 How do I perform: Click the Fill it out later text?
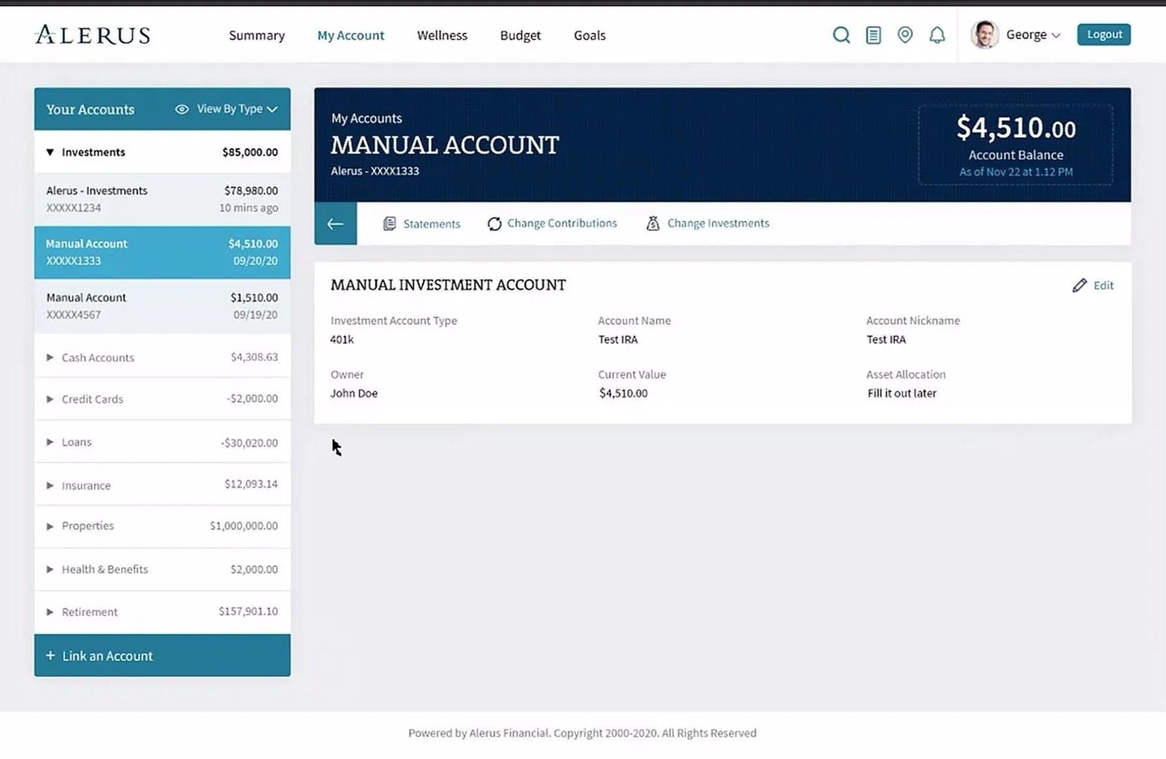902,393
